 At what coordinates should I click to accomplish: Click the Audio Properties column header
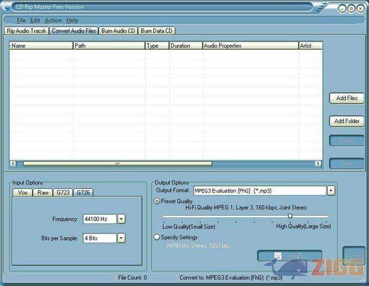(251, 46)
